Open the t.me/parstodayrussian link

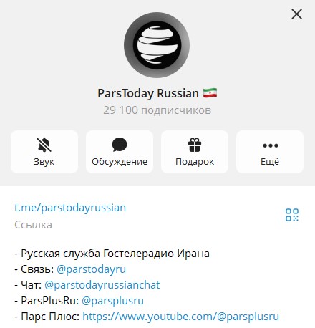pyautogui.click(x=70, y=208)
